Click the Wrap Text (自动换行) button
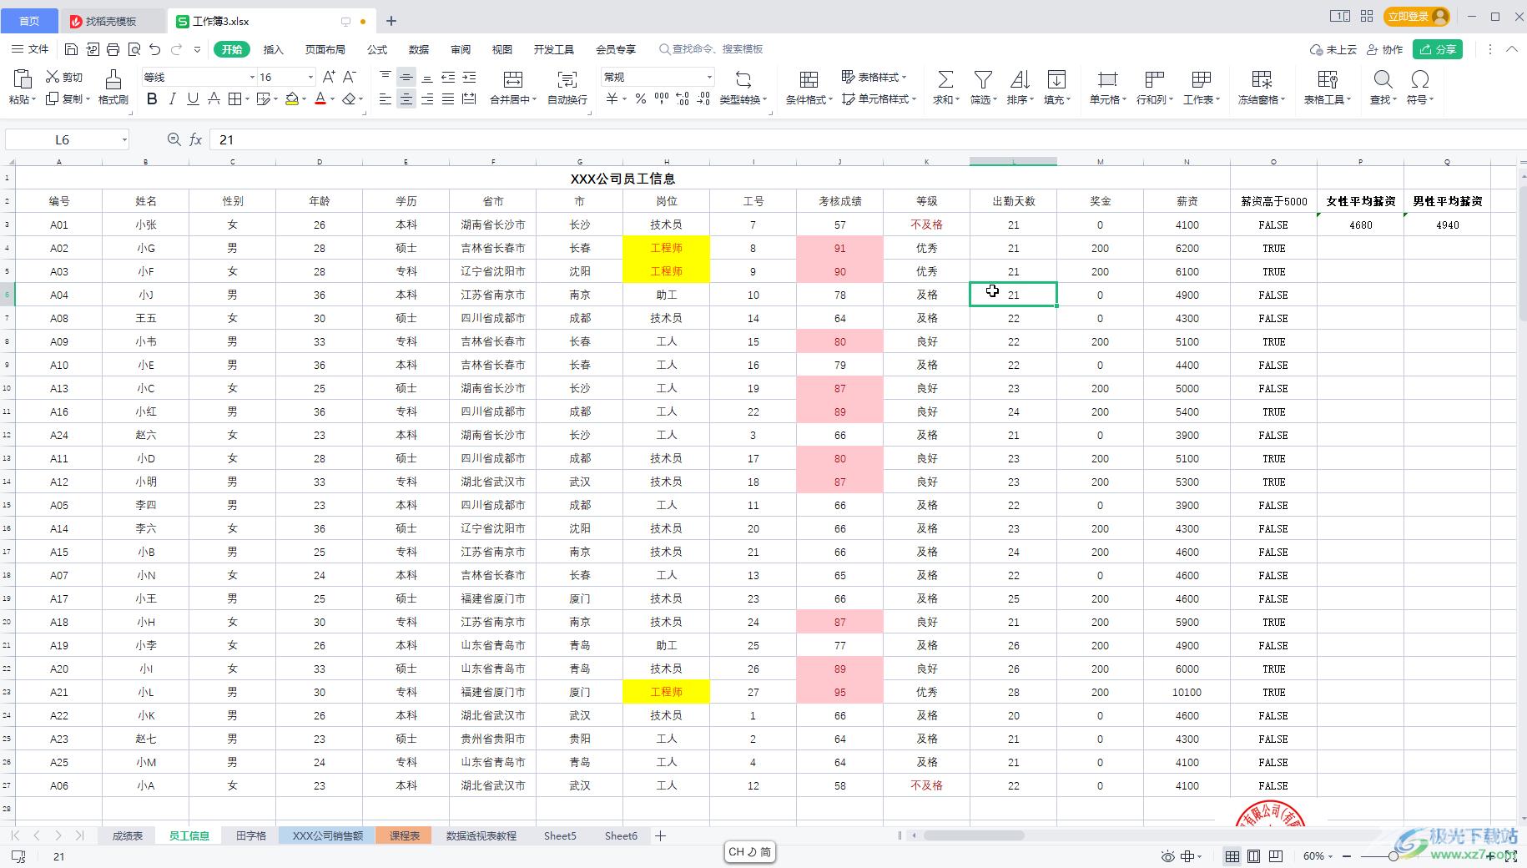The height and width of the screenshot is (868, 1527). tap(567, 87)
